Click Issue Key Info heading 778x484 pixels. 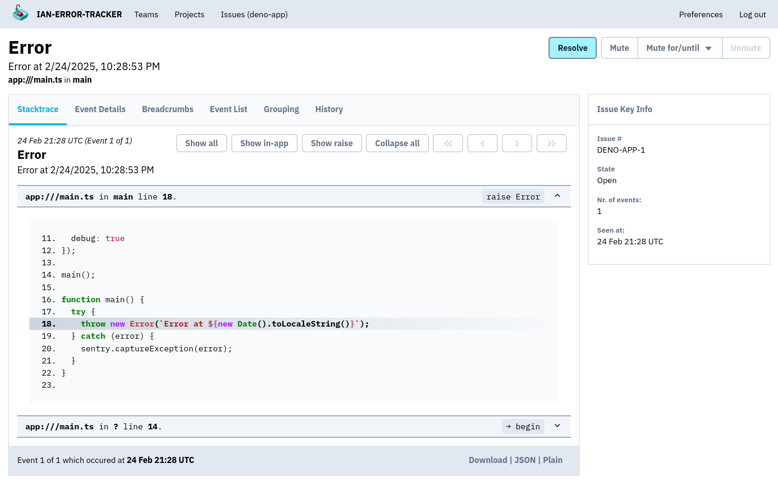(624, 109)
